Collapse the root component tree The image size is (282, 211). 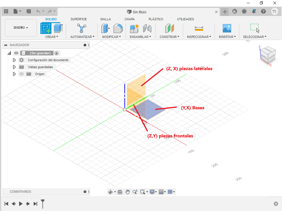(x=9, y=53)
